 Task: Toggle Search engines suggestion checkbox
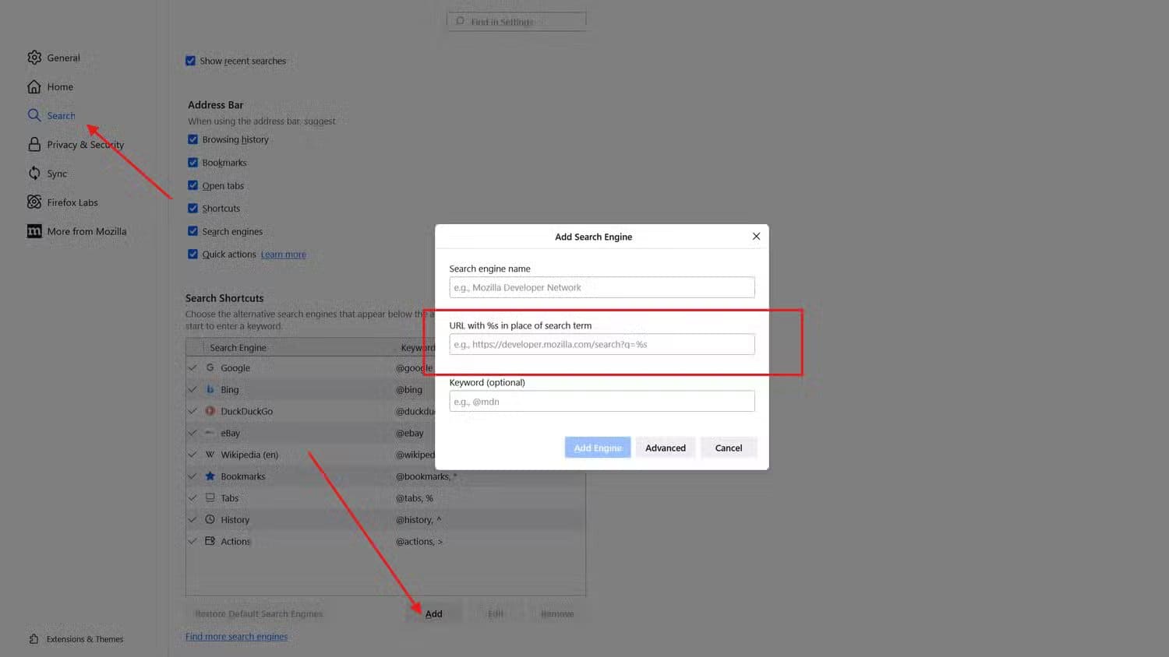(192, 231)
